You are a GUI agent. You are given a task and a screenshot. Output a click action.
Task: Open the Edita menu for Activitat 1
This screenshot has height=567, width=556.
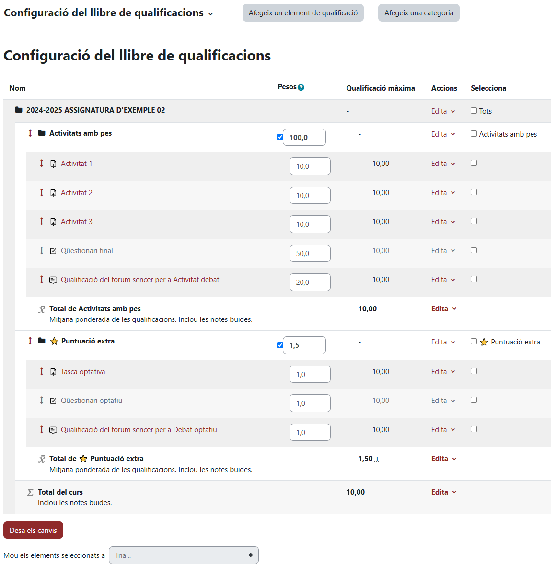(443, 164)
